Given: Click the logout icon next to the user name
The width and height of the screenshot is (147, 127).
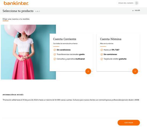Looking at the screenshot, I should pos(137,3).
